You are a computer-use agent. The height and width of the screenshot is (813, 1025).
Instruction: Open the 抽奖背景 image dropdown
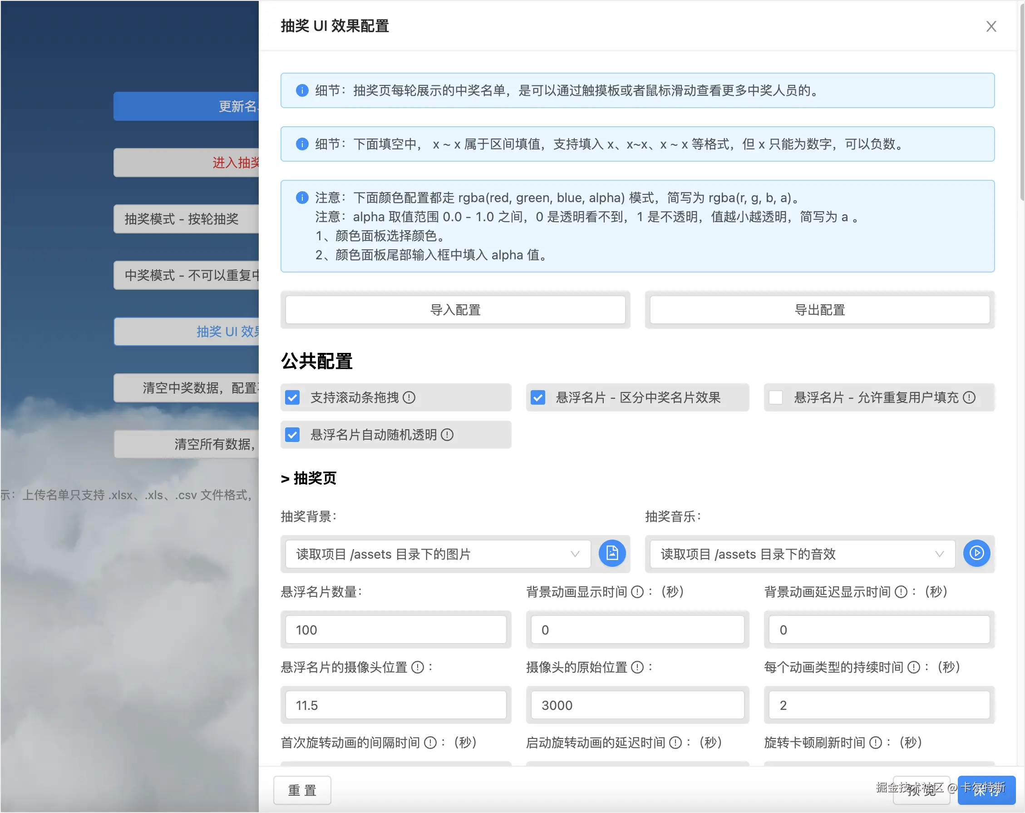pyautogui.click(x=438, y=554)
